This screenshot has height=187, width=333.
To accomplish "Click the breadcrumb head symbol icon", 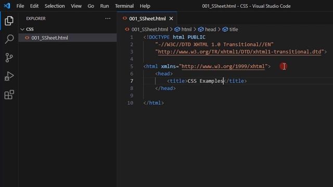I will click(x=201, y=29).
